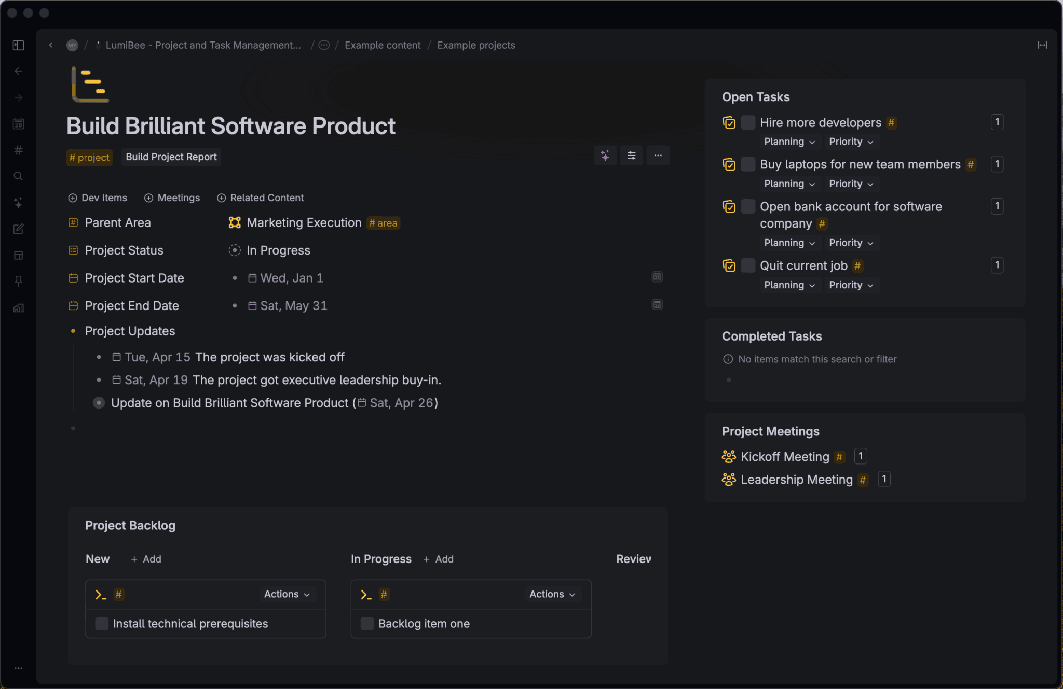Image resolution: width=1063 pixels, height=689 pixels.
Task: Click the expand width icon top right
Action: pos(1042,45)
